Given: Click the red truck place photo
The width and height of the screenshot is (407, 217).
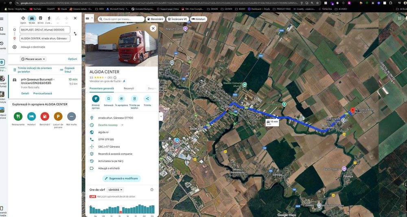Looking at the screenshot, I should pos(121,45).
